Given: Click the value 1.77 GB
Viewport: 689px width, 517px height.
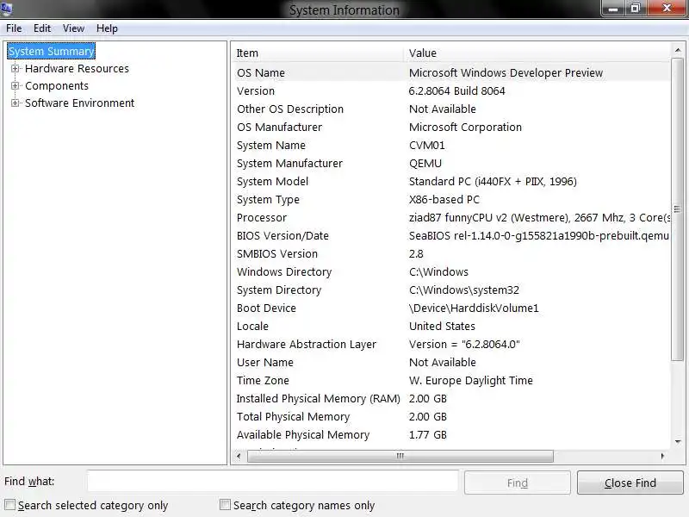Looking at the screenshot, I should (427, 434).
